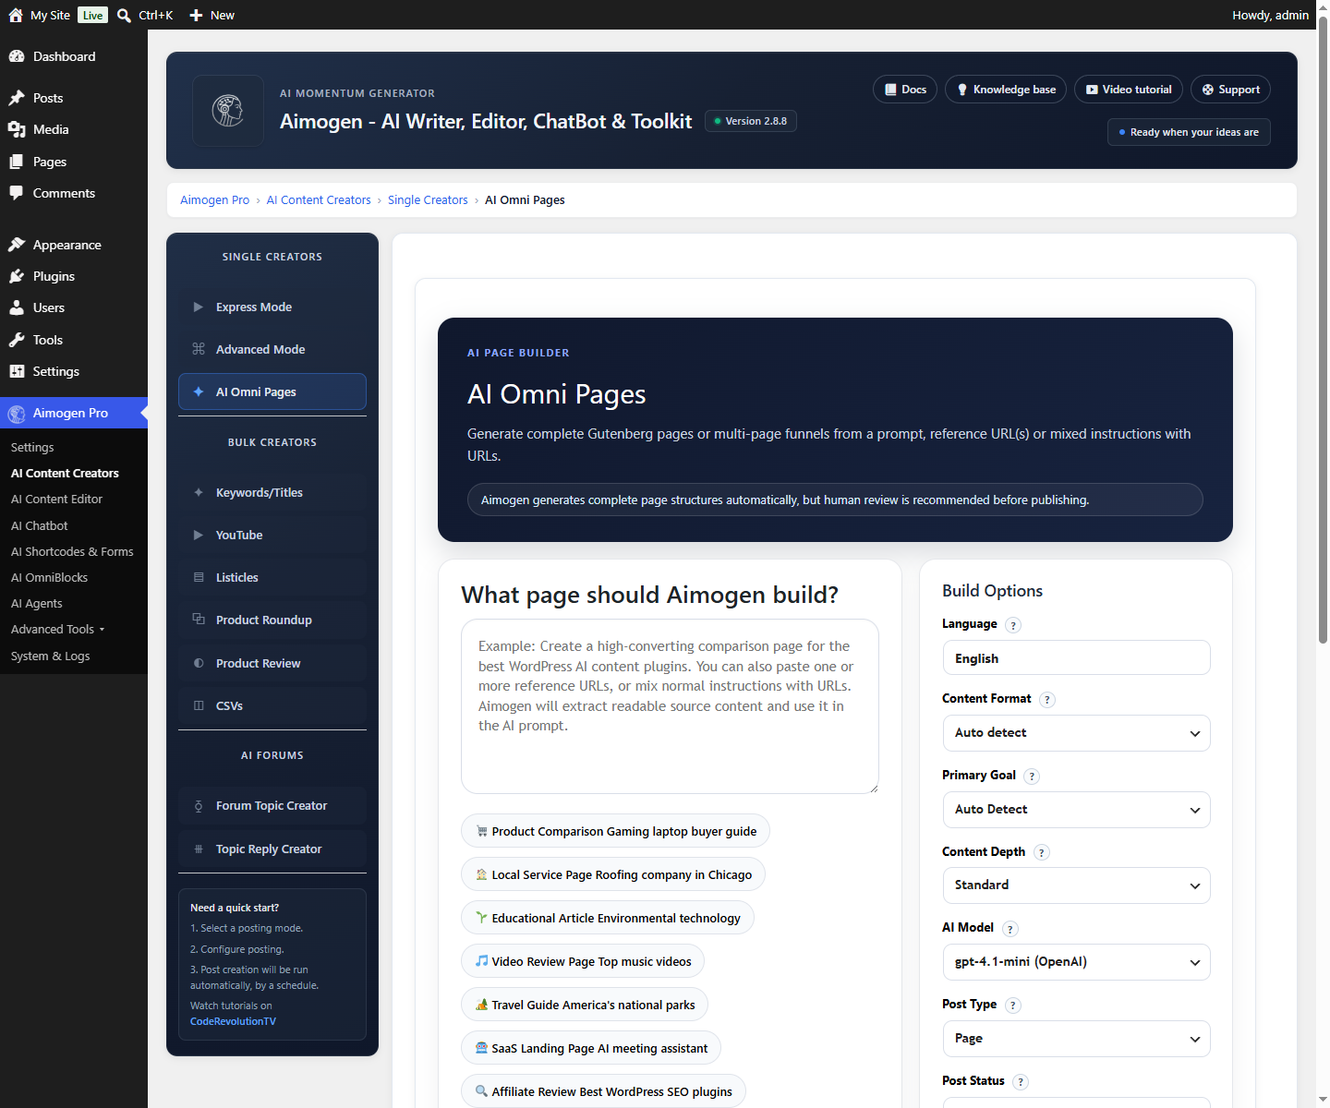This screenshot has height=1108, width=1330.
Task: Choose Educational Article Environmental technology preset
Action: tap(608, 918)
